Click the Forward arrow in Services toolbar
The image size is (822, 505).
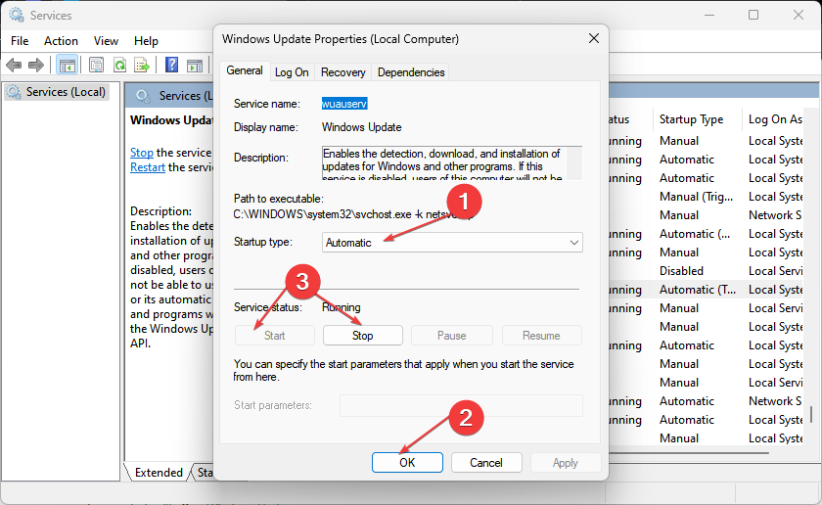pos(35,65)
